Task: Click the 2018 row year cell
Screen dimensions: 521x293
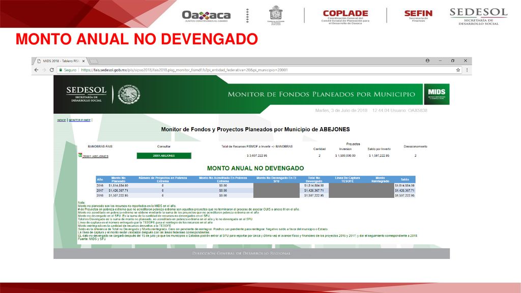Action: (100, 196)
